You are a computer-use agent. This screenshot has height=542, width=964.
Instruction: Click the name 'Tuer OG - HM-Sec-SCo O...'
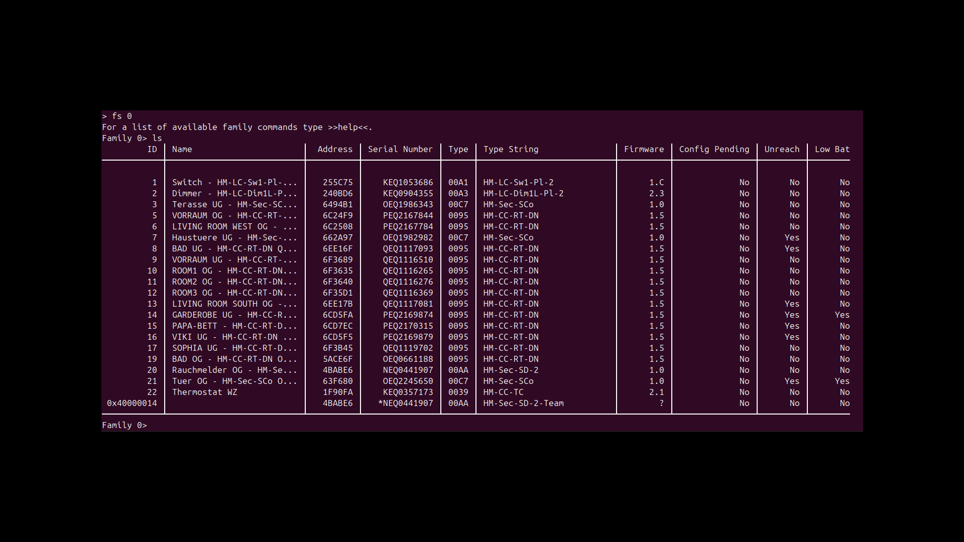pyautogui.click(x=234, y=381)
